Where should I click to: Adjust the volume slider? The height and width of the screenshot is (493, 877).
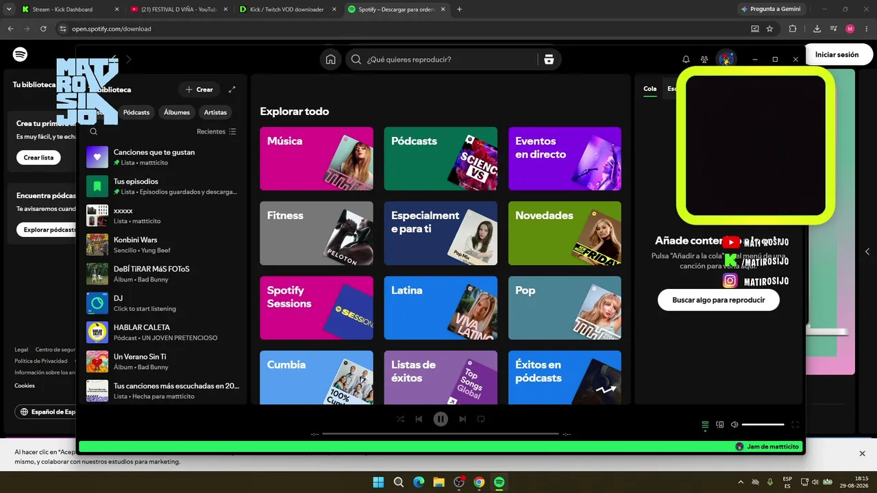[763, 425]
